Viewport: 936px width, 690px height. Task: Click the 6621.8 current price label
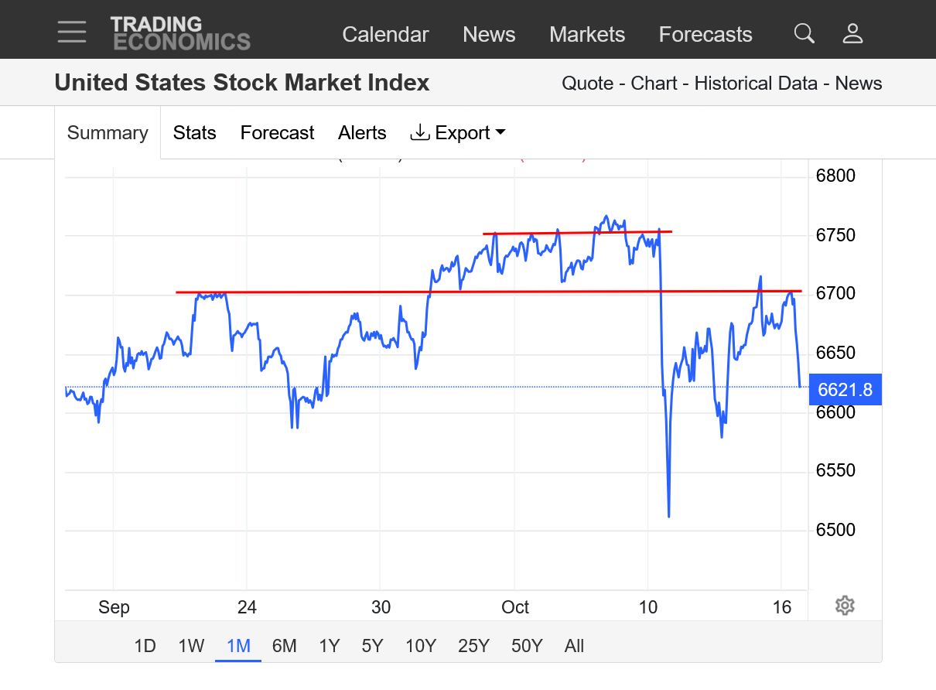click(x=845, y=390)
